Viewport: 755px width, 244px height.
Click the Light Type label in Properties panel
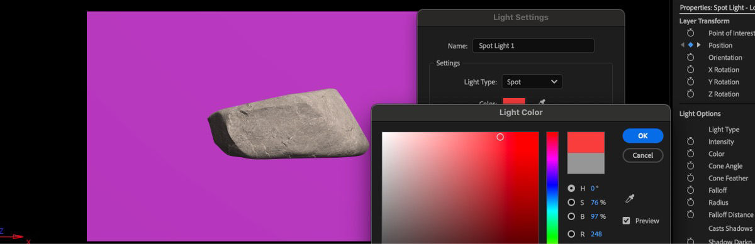tap(724, 130)
